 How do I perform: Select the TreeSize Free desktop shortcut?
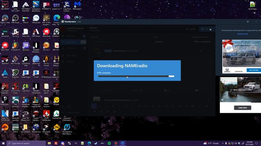57,115
